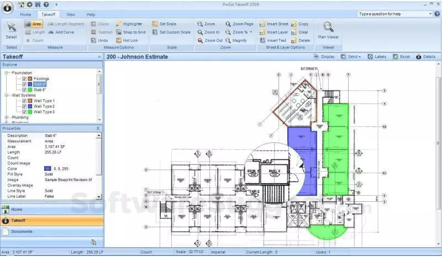This screenshot has width=442, height=257.
Task: Choose the Length Segment tool
Action: 66,24
